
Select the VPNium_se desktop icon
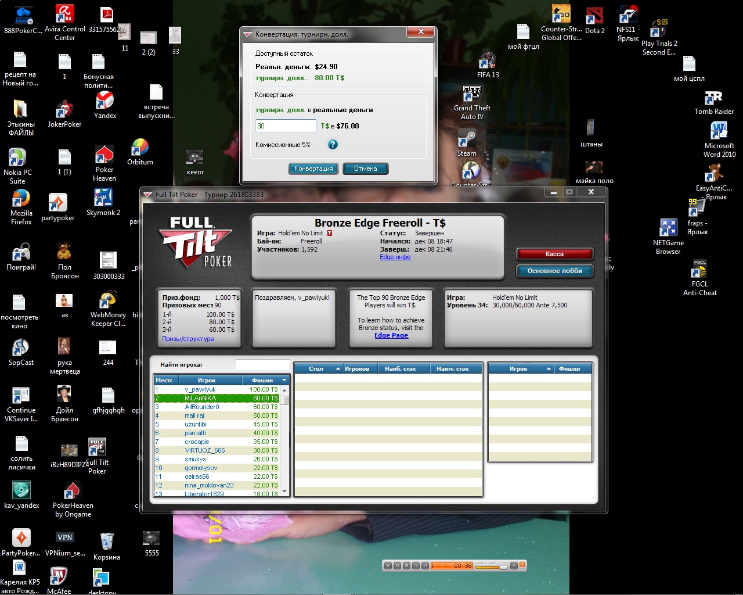(65, 544)
